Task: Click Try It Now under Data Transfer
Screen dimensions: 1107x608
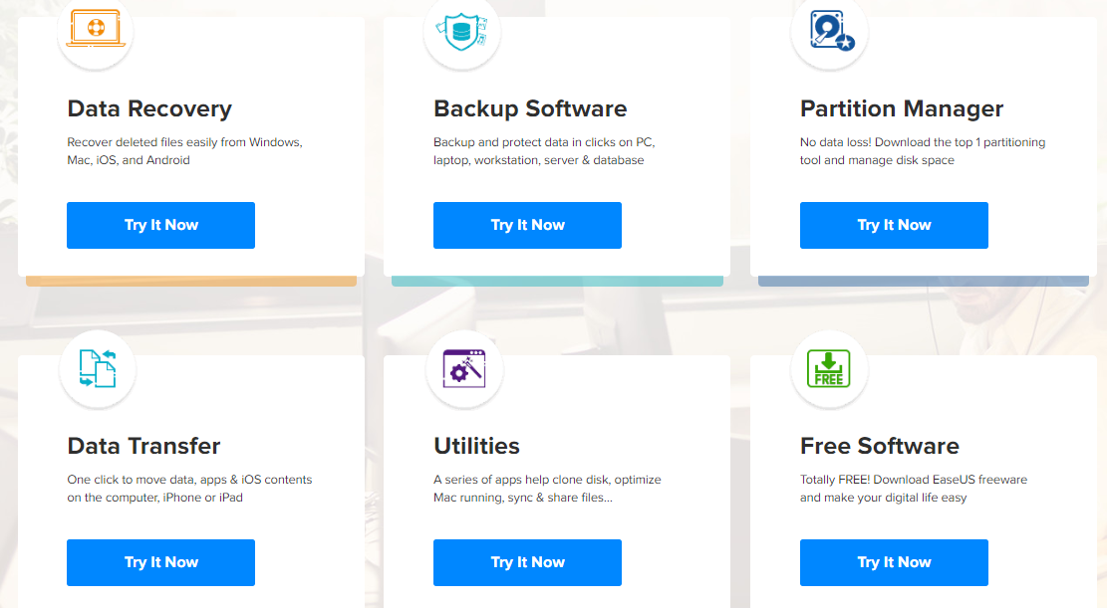Action: (x=161, y=562)
